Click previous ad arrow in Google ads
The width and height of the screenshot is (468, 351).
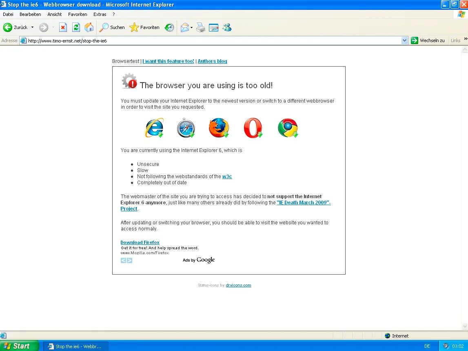(123, 260)
